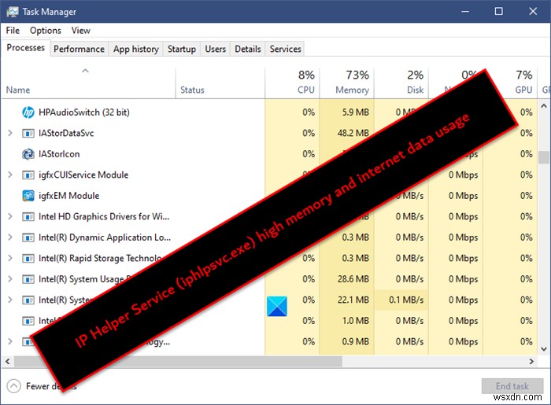This screenshot has height=405, width=551.
Task: Expand the igfxCUIService Module group
Action: [x=9, y=175]
